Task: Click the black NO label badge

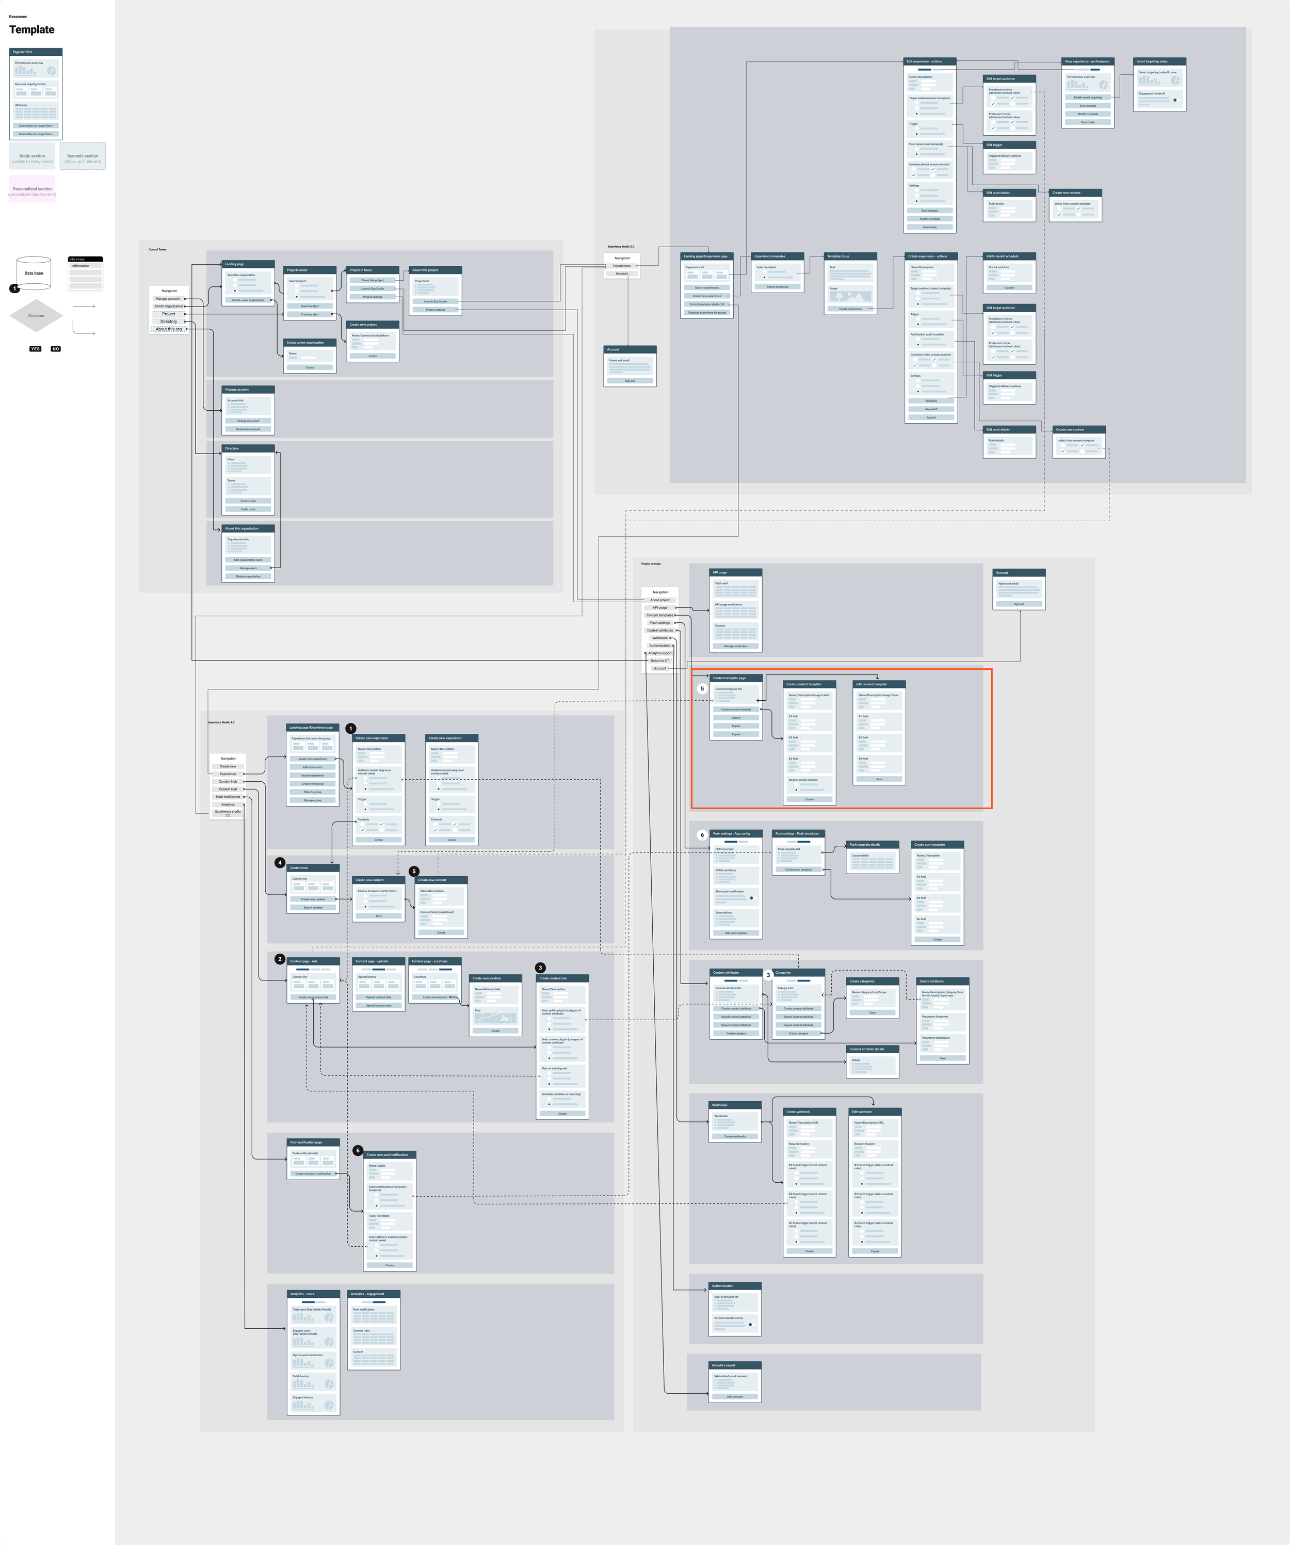Action: pyautogui.click(x=56, y=349)
